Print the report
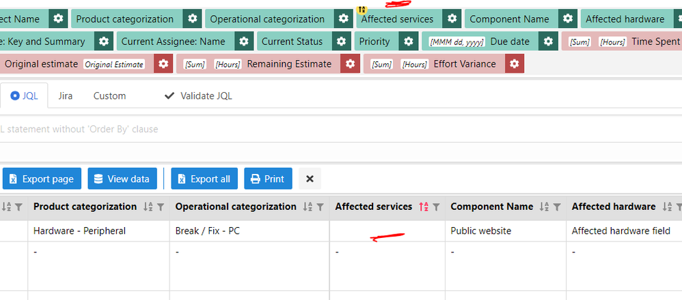Viewport: 682px width, 300px height. (x=268, y=179)
